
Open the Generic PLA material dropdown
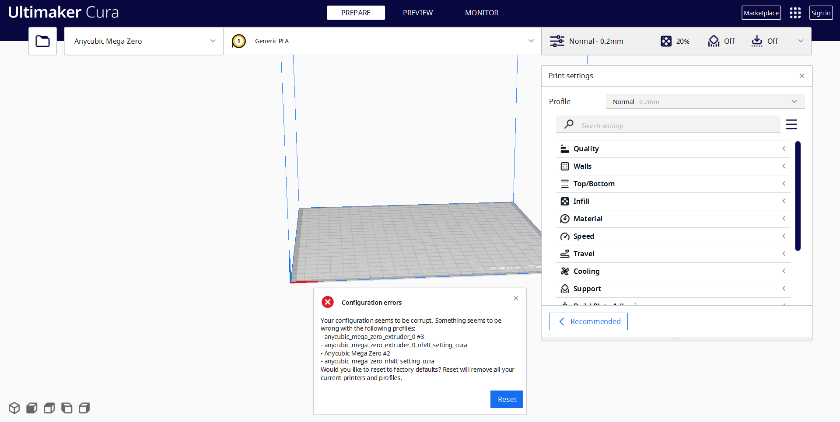(x=382, y=41)
